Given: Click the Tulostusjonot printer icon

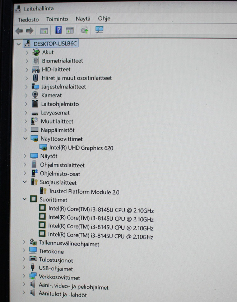Looking at the screenshot, I should pos(33,259).
